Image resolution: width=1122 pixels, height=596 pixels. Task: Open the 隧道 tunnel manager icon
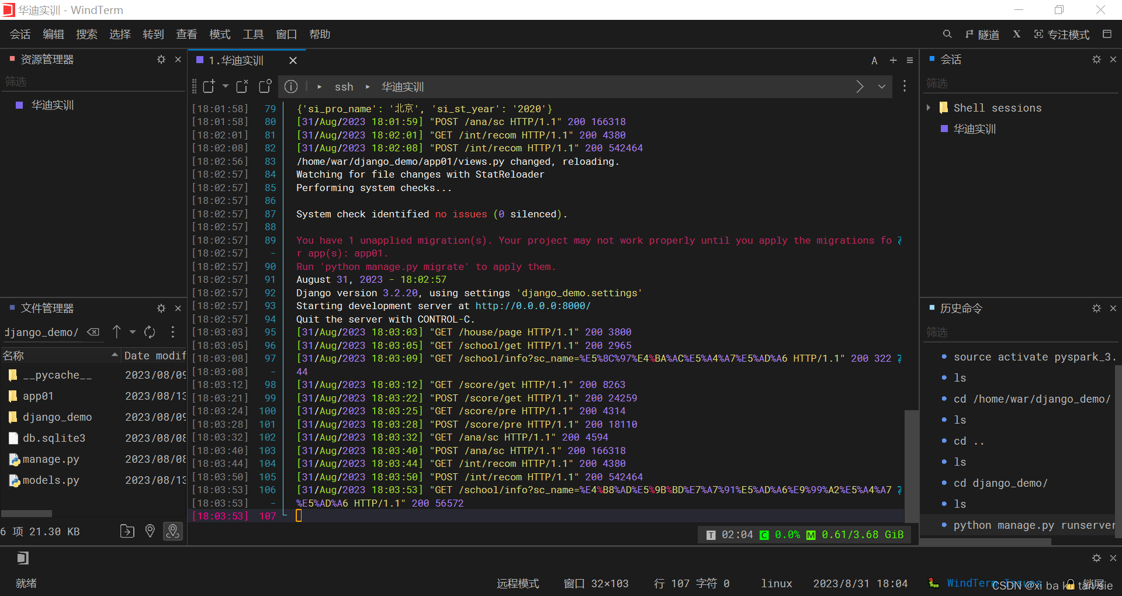click(x=982, y=34)
